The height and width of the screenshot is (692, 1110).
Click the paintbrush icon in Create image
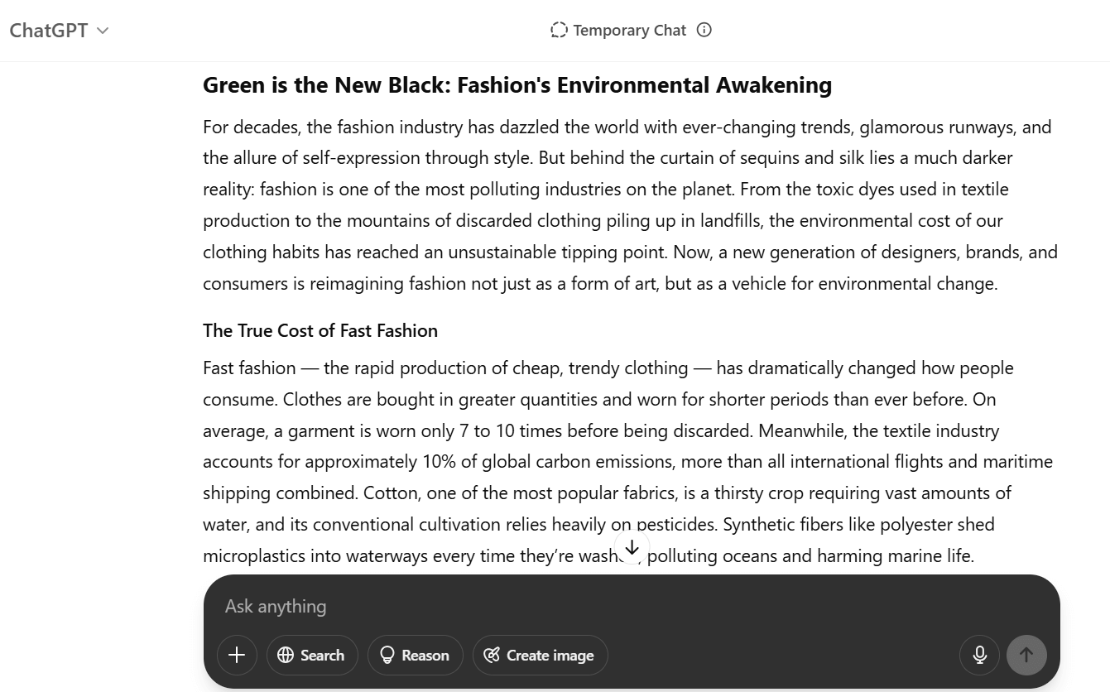click(x=492, y=655)
